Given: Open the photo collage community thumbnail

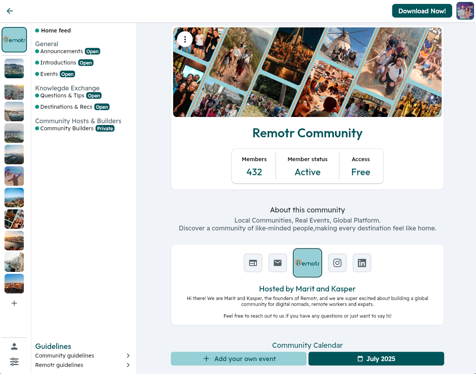Looking at the screenshot, I should [14, 219].
